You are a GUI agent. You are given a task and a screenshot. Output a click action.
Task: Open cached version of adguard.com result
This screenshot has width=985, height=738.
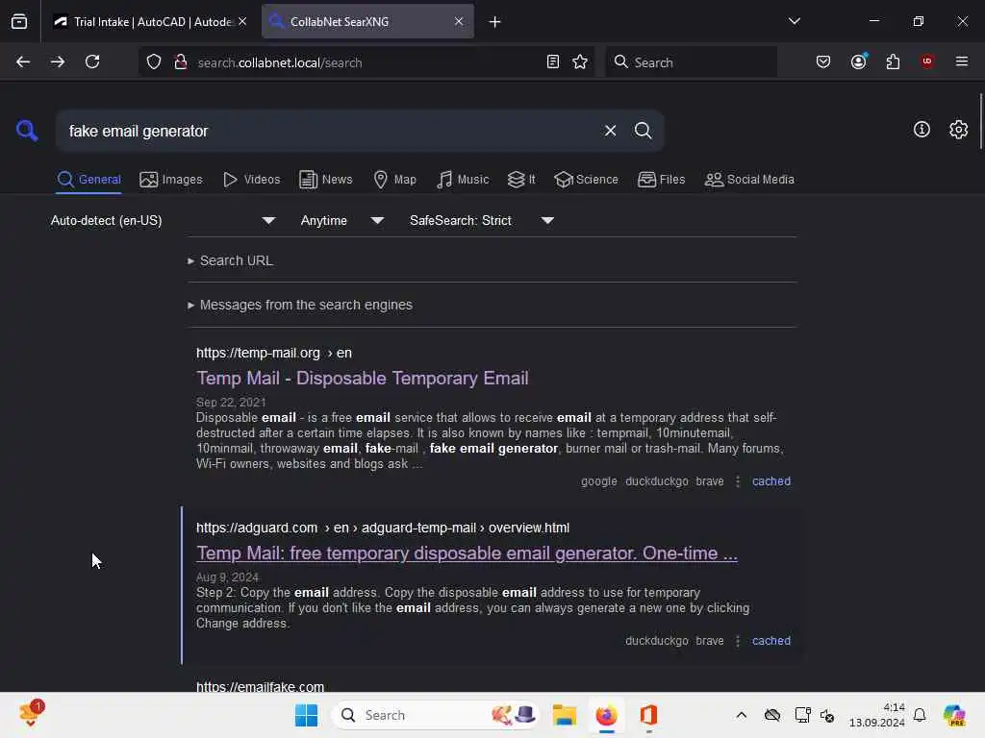pyautogui.click(x=770, y=641)
